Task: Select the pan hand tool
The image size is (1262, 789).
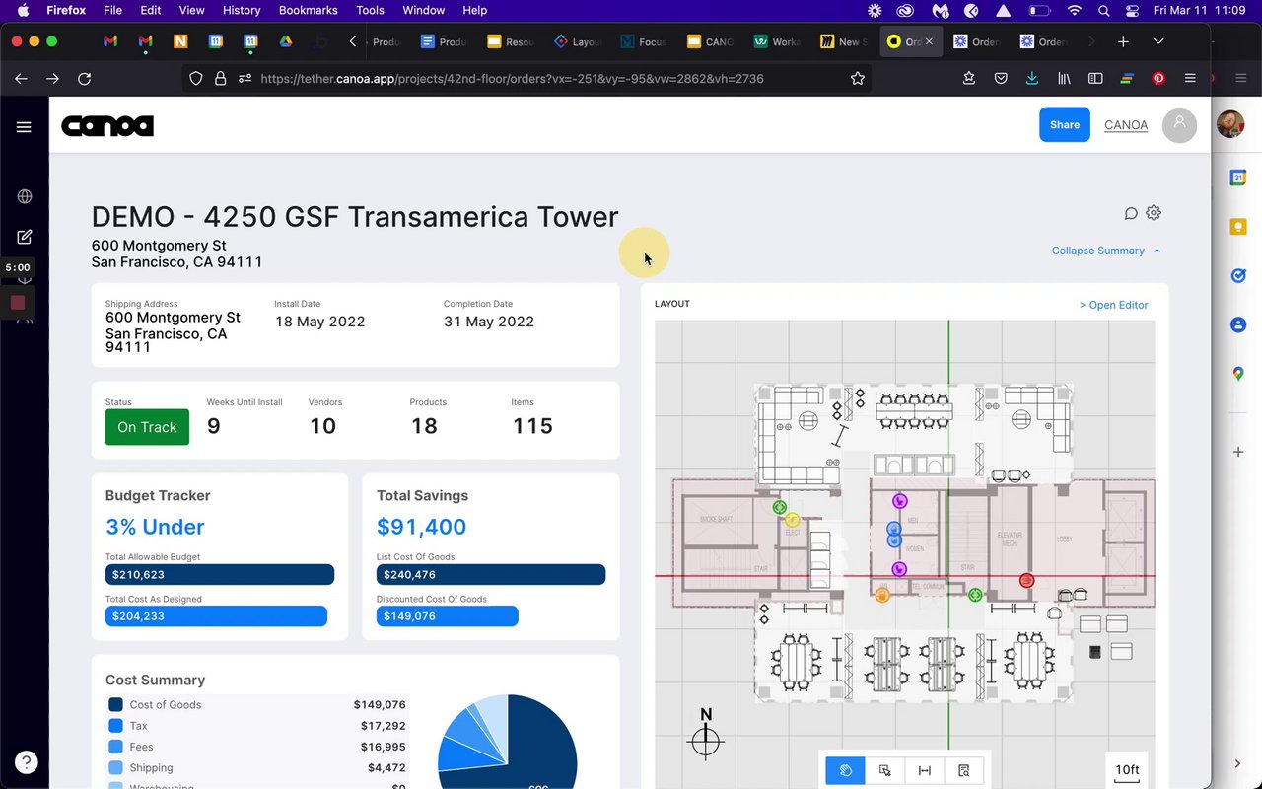Action: (x=845, y=770)
